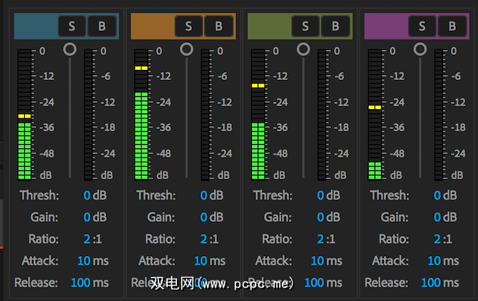Select the orange band Gain value field
The width and height of the screenshot is (478, 301).
coord(204,217)
